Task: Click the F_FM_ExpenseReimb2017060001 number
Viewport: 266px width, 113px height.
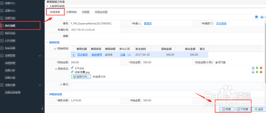Action: pos(91,24)
